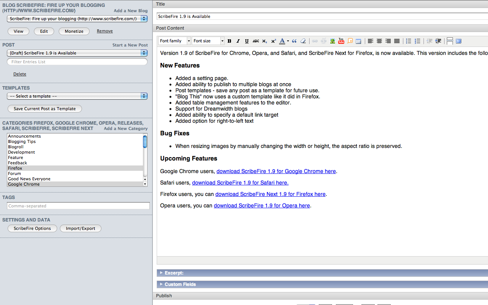The height and width of the screenshot is (305, 488).
Task: Center align the text
Action: click(x=379, y=41)
